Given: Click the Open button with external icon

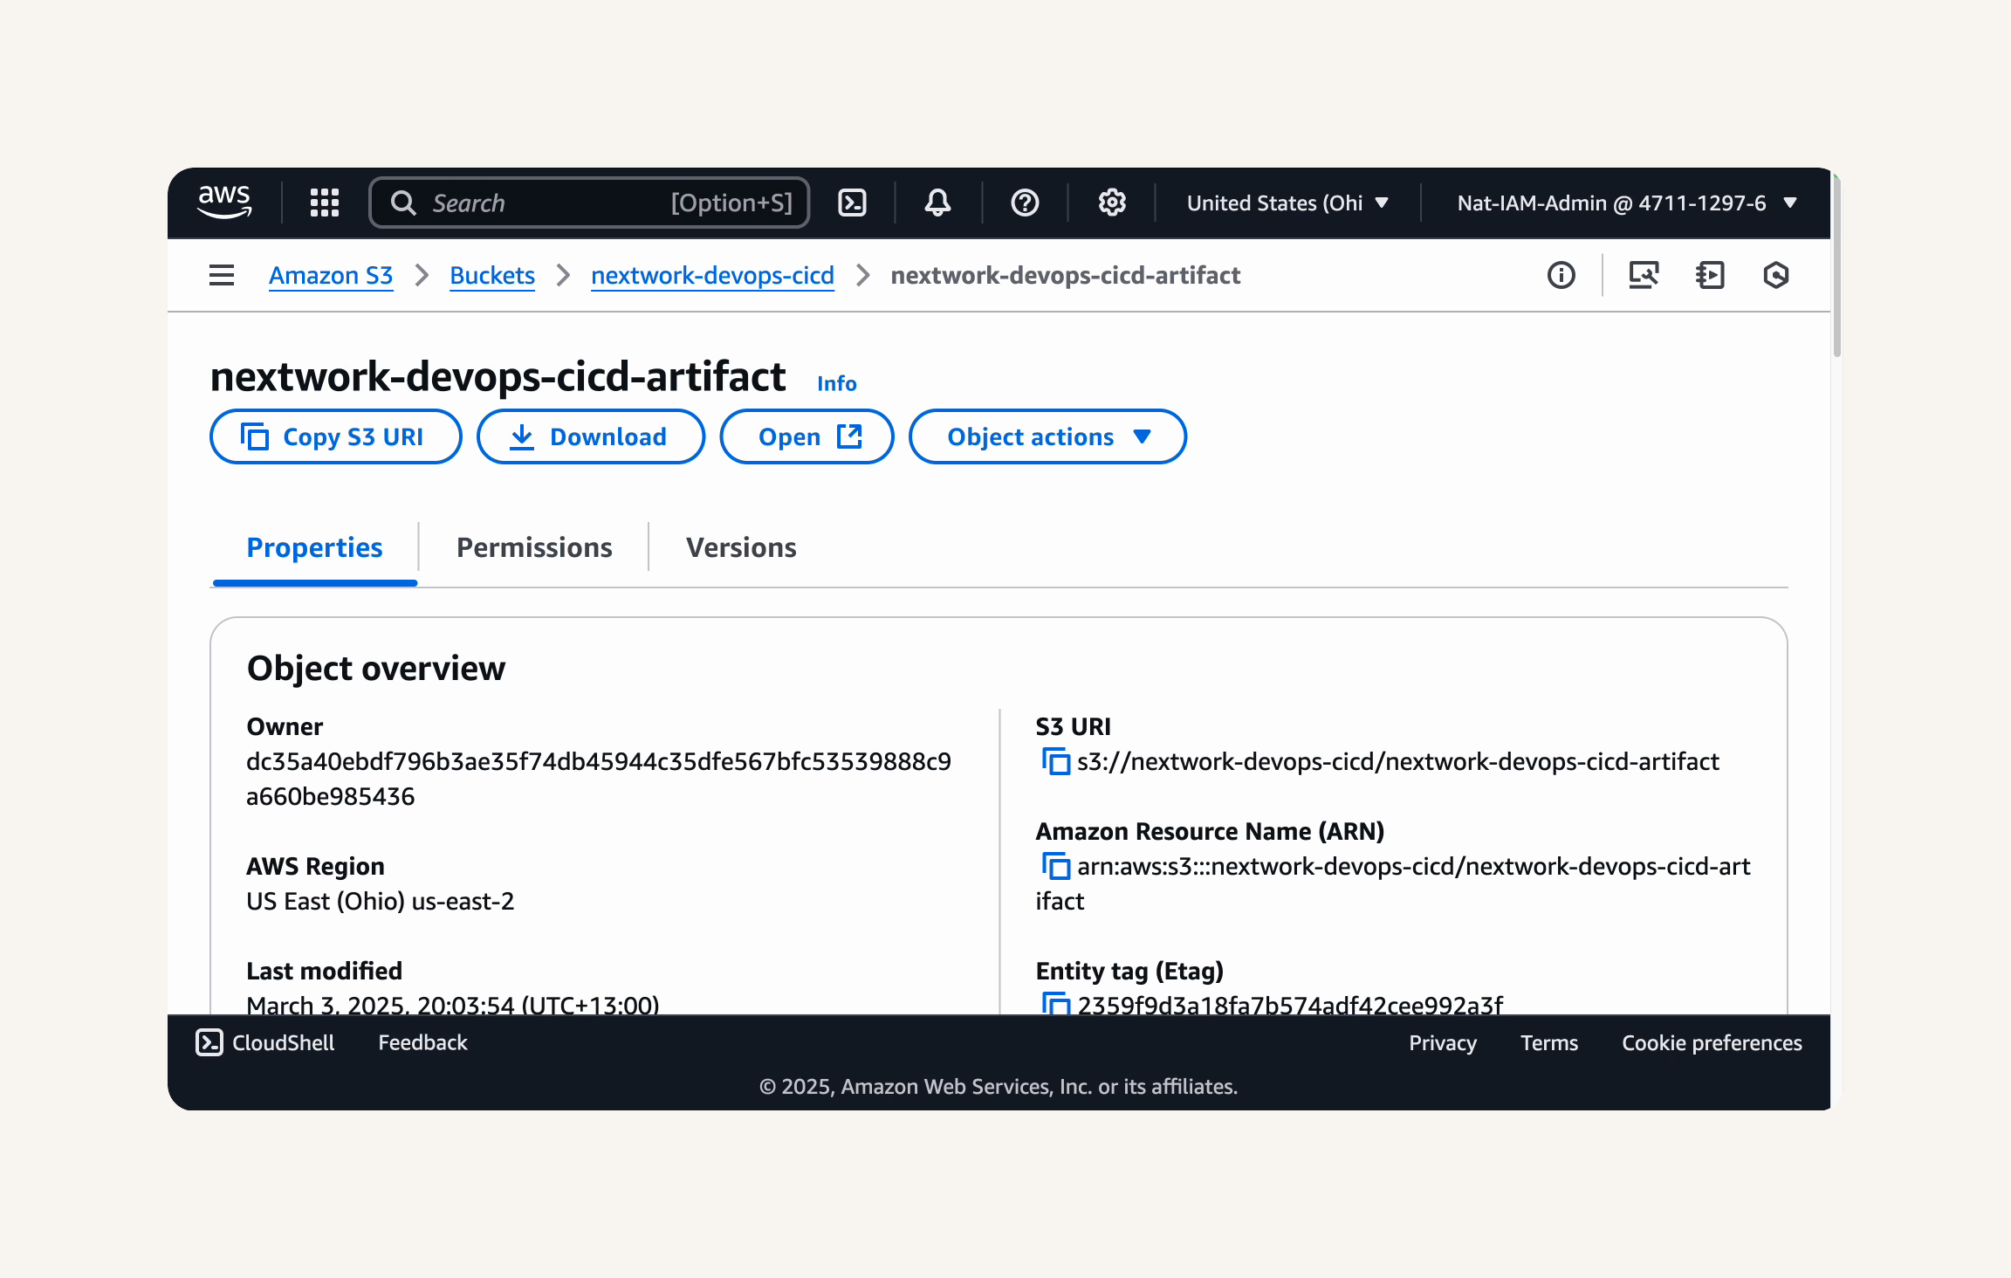Looking at the screenshot, I should tap(806, 436).
